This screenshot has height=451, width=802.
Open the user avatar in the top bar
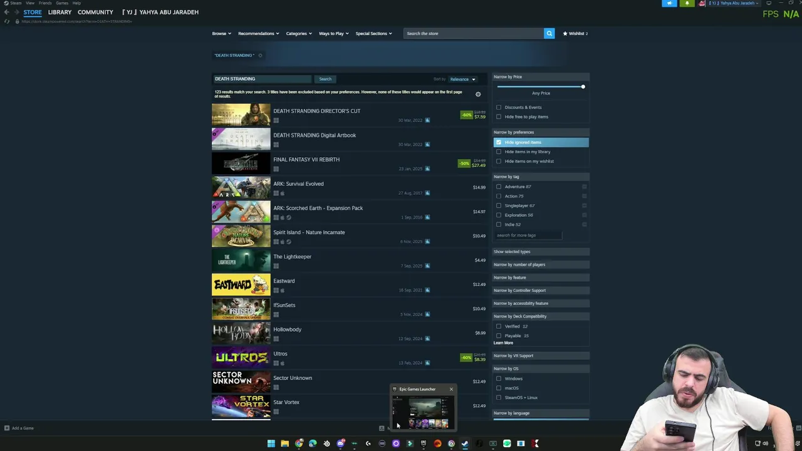tap(702, 3)
